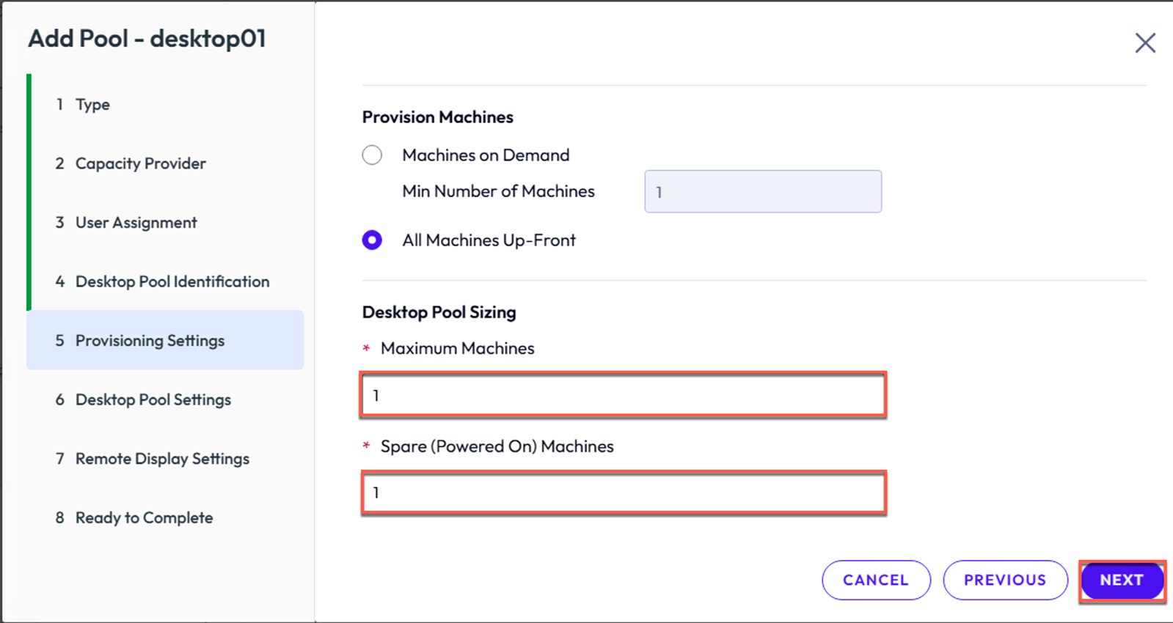
Task: Close the Add Pool dialog with X
Action: coord(1145,43)
